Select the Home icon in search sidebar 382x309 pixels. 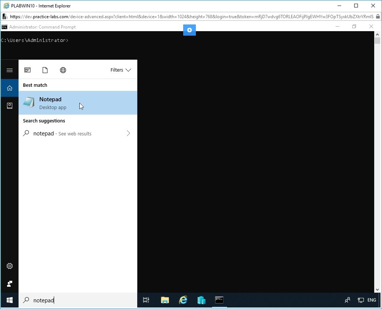coord(10,88)
